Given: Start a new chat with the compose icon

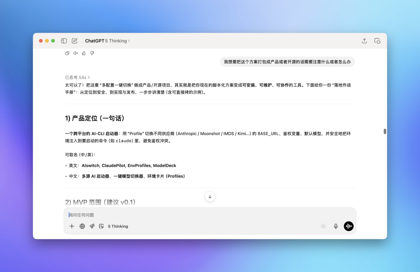Looking at the screenshot, I should tap(74, 41).
